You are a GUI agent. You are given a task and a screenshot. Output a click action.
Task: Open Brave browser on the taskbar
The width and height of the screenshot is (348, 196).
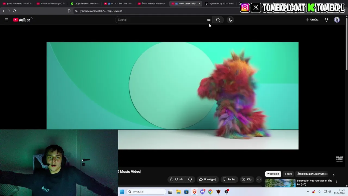pyautogui.click(x=194, y=192)
